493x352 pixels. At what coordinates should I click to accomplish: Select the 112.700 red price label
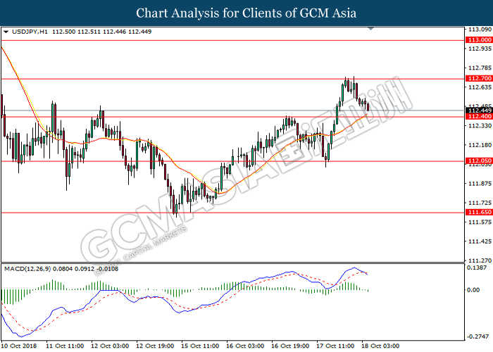479,78
